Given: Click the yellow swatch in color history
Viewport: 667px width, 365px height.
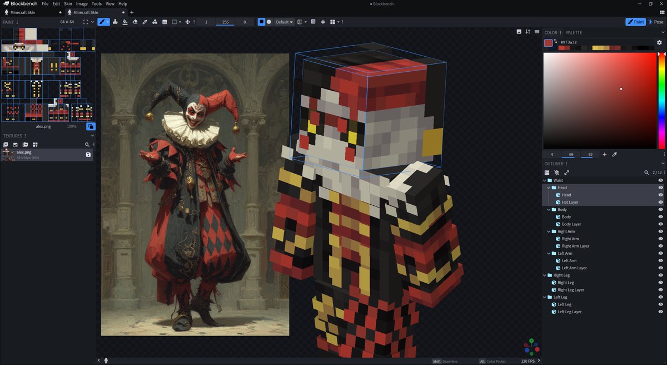Looking at the screenshot, I should pos(595,48).
